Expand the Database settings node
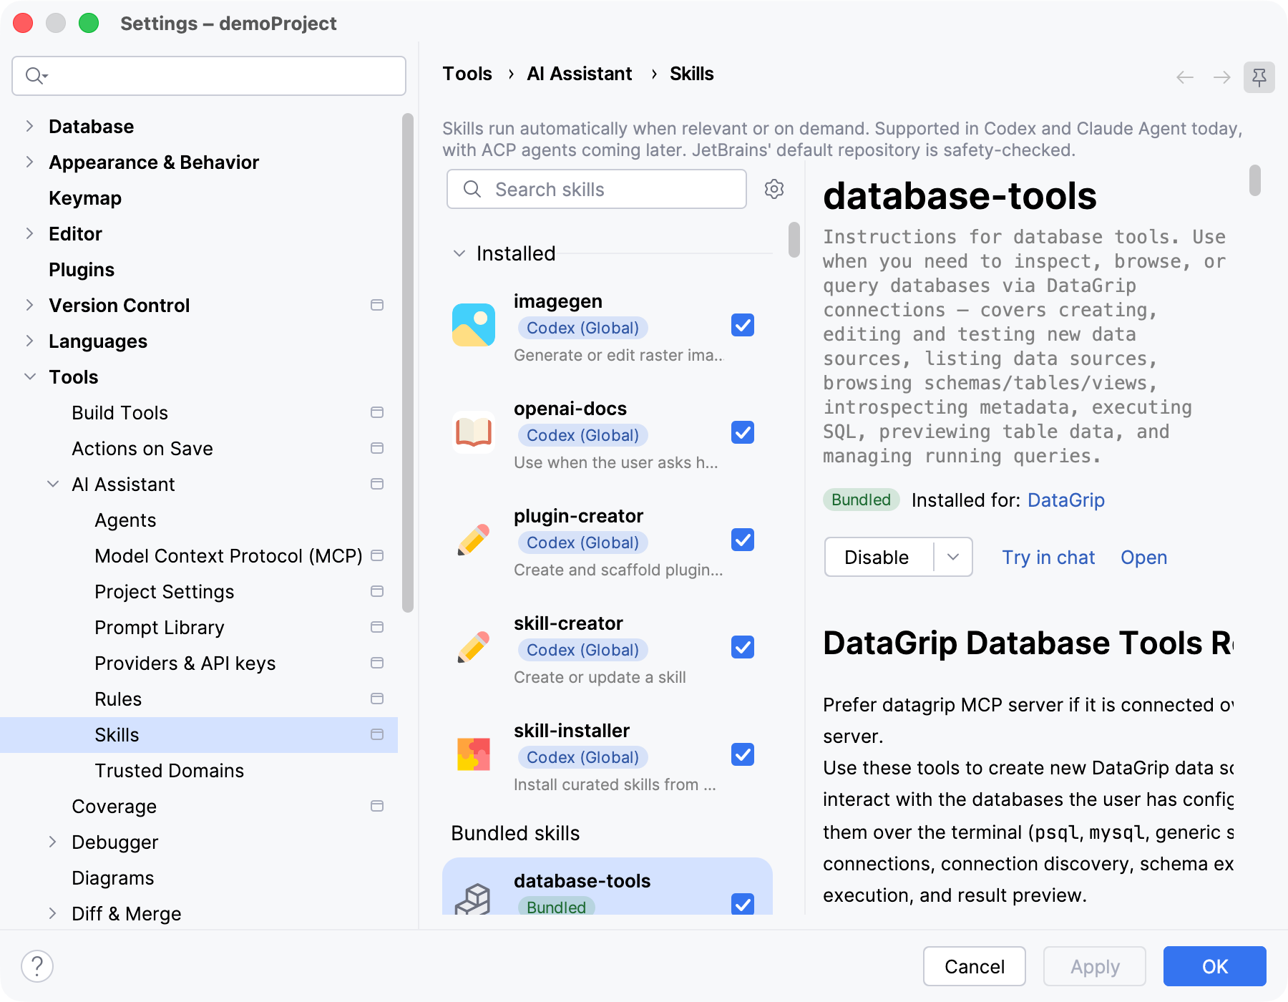The width and height of the screenshot is (1288, 1002). pos(29,126)
